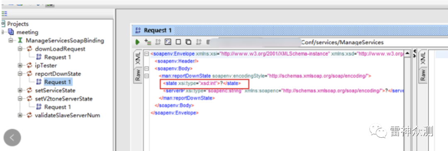Viewport: 448px width, 151px height.
Task: Collapse the man:reportDownState XML node
Action: [146, 76]
